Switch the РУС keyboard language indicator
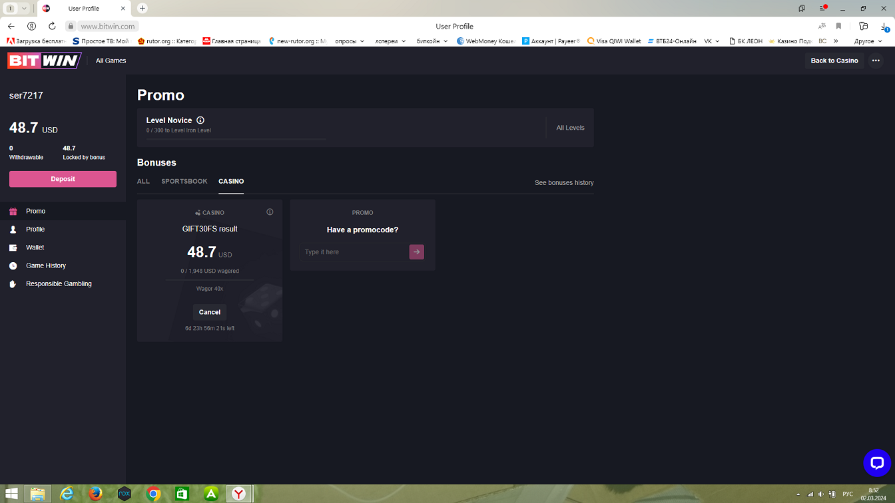895x503 pixels. pos(848,494)
